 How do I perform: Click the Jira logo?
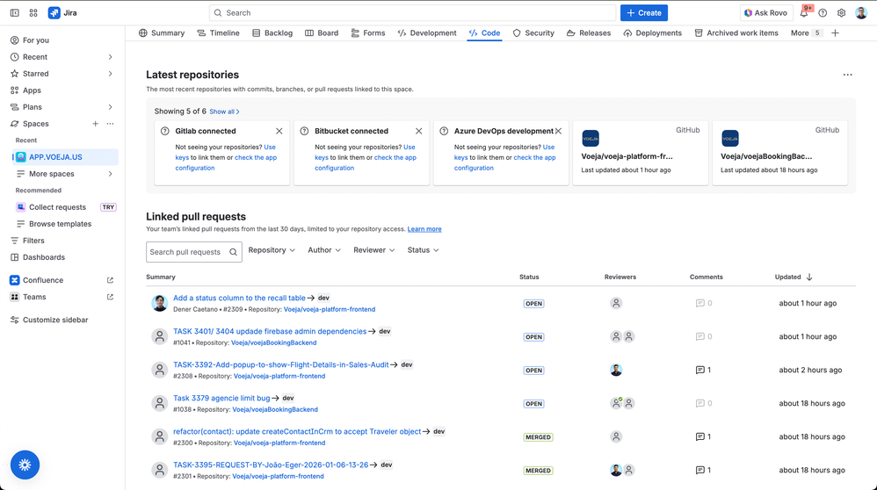(x=62, y=13)
